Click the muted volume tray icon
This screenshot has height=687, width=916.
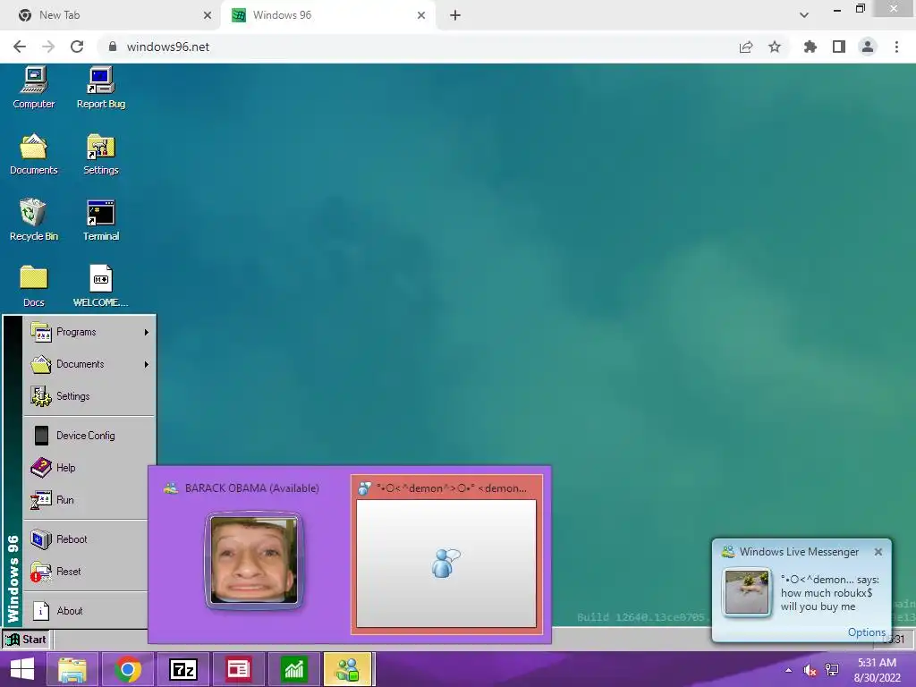[810, 670]
